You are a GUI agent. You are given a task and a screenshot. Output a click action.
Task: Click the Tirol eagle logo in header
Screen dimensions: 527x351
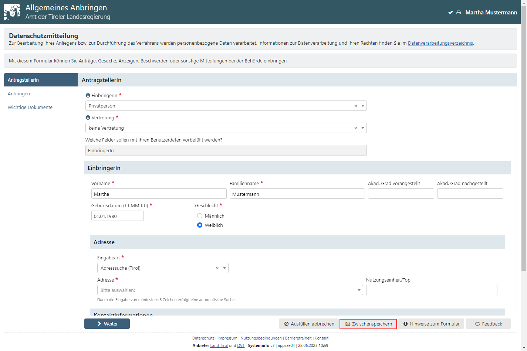coord(12,12)
